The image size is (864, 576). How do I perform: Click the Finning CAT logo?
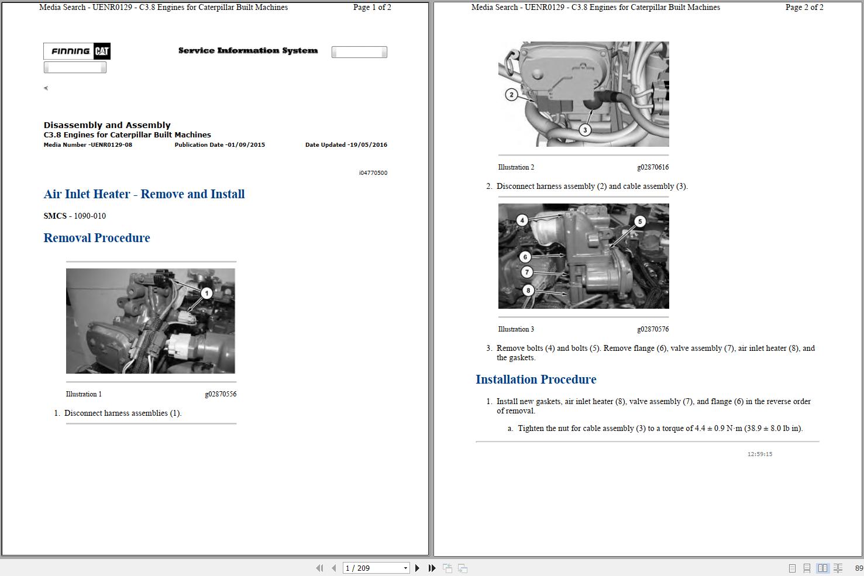[x=77, y=51]
